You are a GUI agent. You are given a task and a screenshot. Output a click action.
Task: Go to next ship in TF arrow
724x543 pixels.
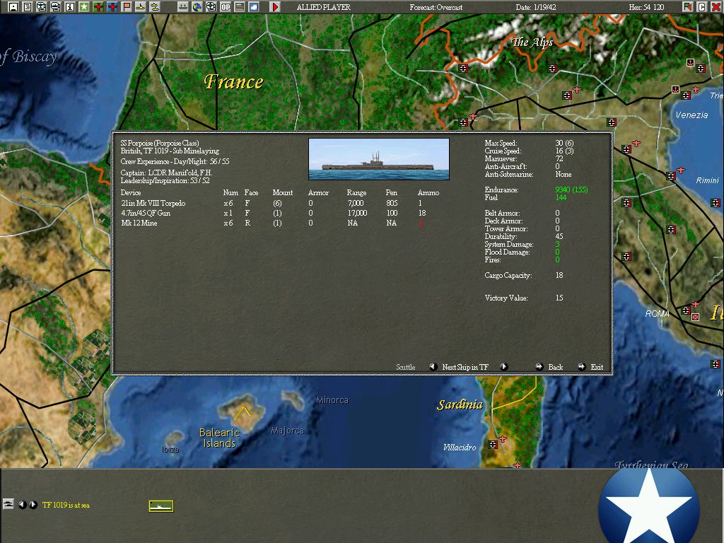coord(503,367)
